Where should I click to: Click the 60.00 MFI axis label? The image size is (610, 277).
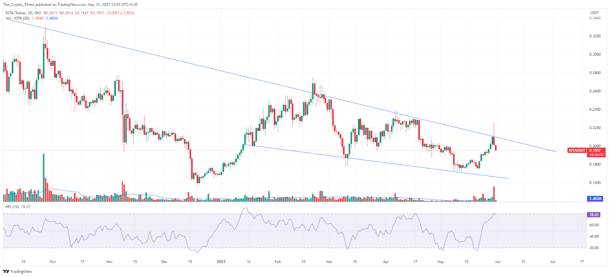[x=594, y=225]
